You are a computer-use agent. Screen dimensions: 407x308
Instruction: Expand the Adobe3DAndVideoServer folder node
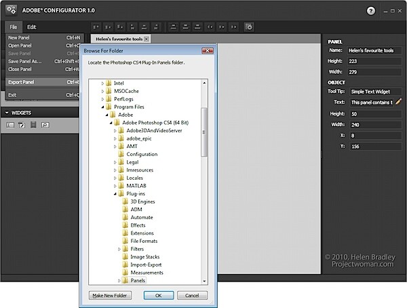[115, 131]
